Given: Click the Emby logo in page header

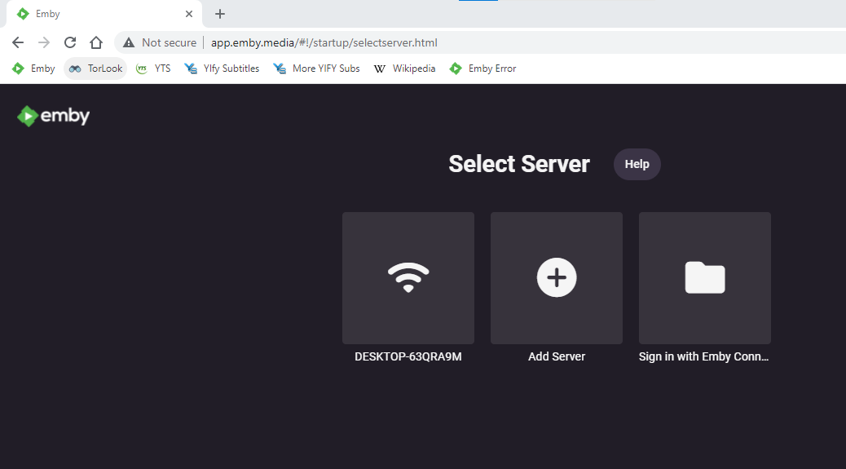Looking at the screenshot, I should click(54, 117).
